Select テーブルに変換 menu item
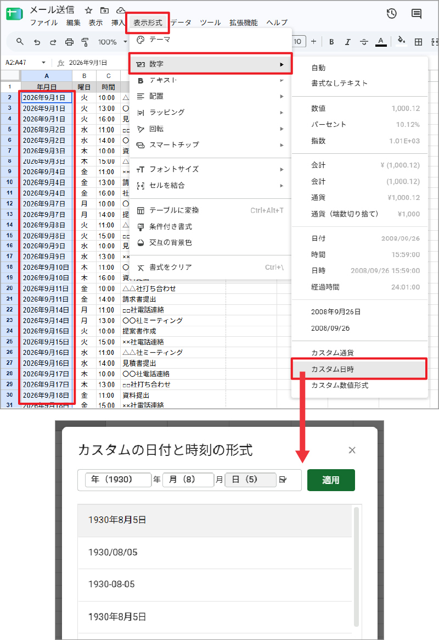The height and width of the screenshot is (640, 439). pyautogui.click(x=211, y=210)
